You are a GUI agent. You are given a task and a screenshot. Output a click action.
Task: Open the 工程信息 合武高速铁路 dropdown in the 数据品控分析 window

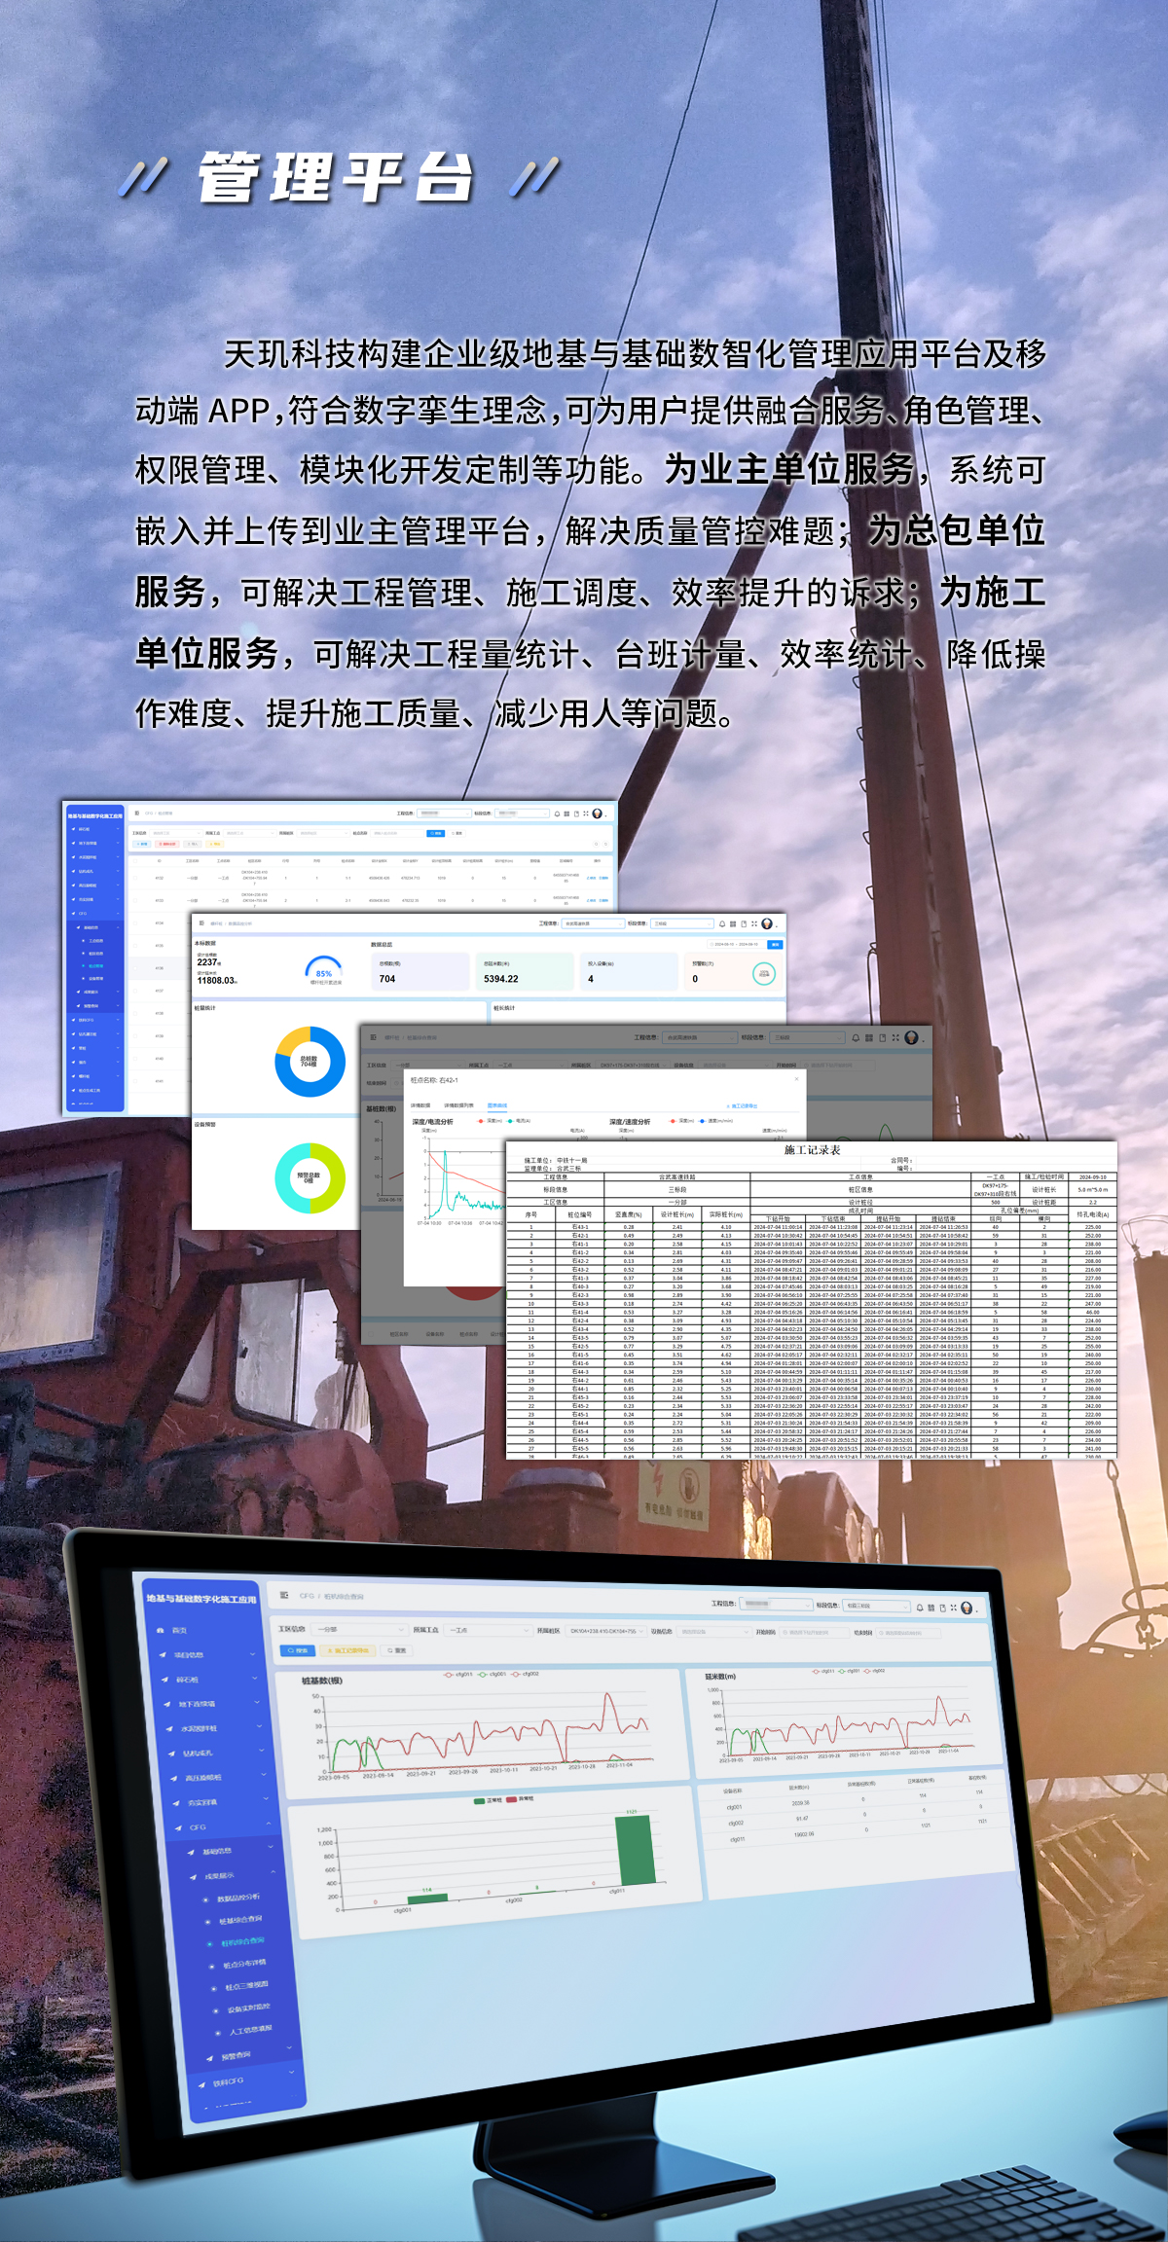point(592,923)
